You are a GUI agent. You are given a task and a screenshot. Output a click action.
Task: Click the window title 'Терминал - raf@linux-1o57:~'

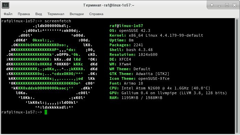(x=109, y=5)
